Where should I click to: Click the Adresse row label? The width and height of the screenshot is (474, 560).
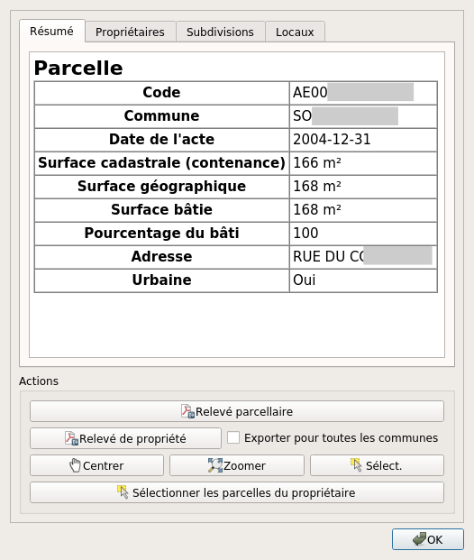[x=161, y=256]
